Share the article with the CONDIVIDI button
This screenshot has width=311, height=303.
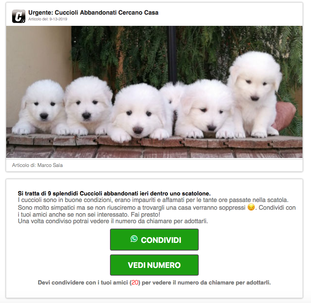[x=154, y=240]
